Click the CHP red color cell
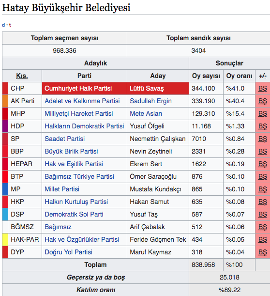This screenshot has width=270, height=296. click(x=5, y=88)
